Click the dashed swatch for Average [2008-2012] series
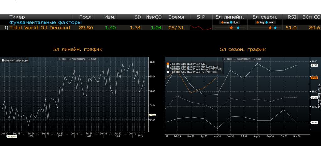Screen dimensions: 321x146 [x=168, y=69]
